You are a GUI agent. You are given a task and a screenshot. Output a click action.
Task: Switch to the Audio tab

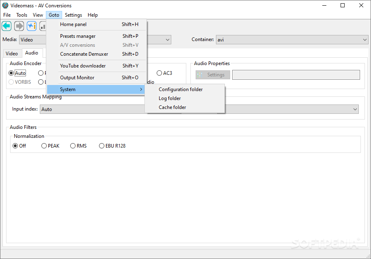(32, 53)
